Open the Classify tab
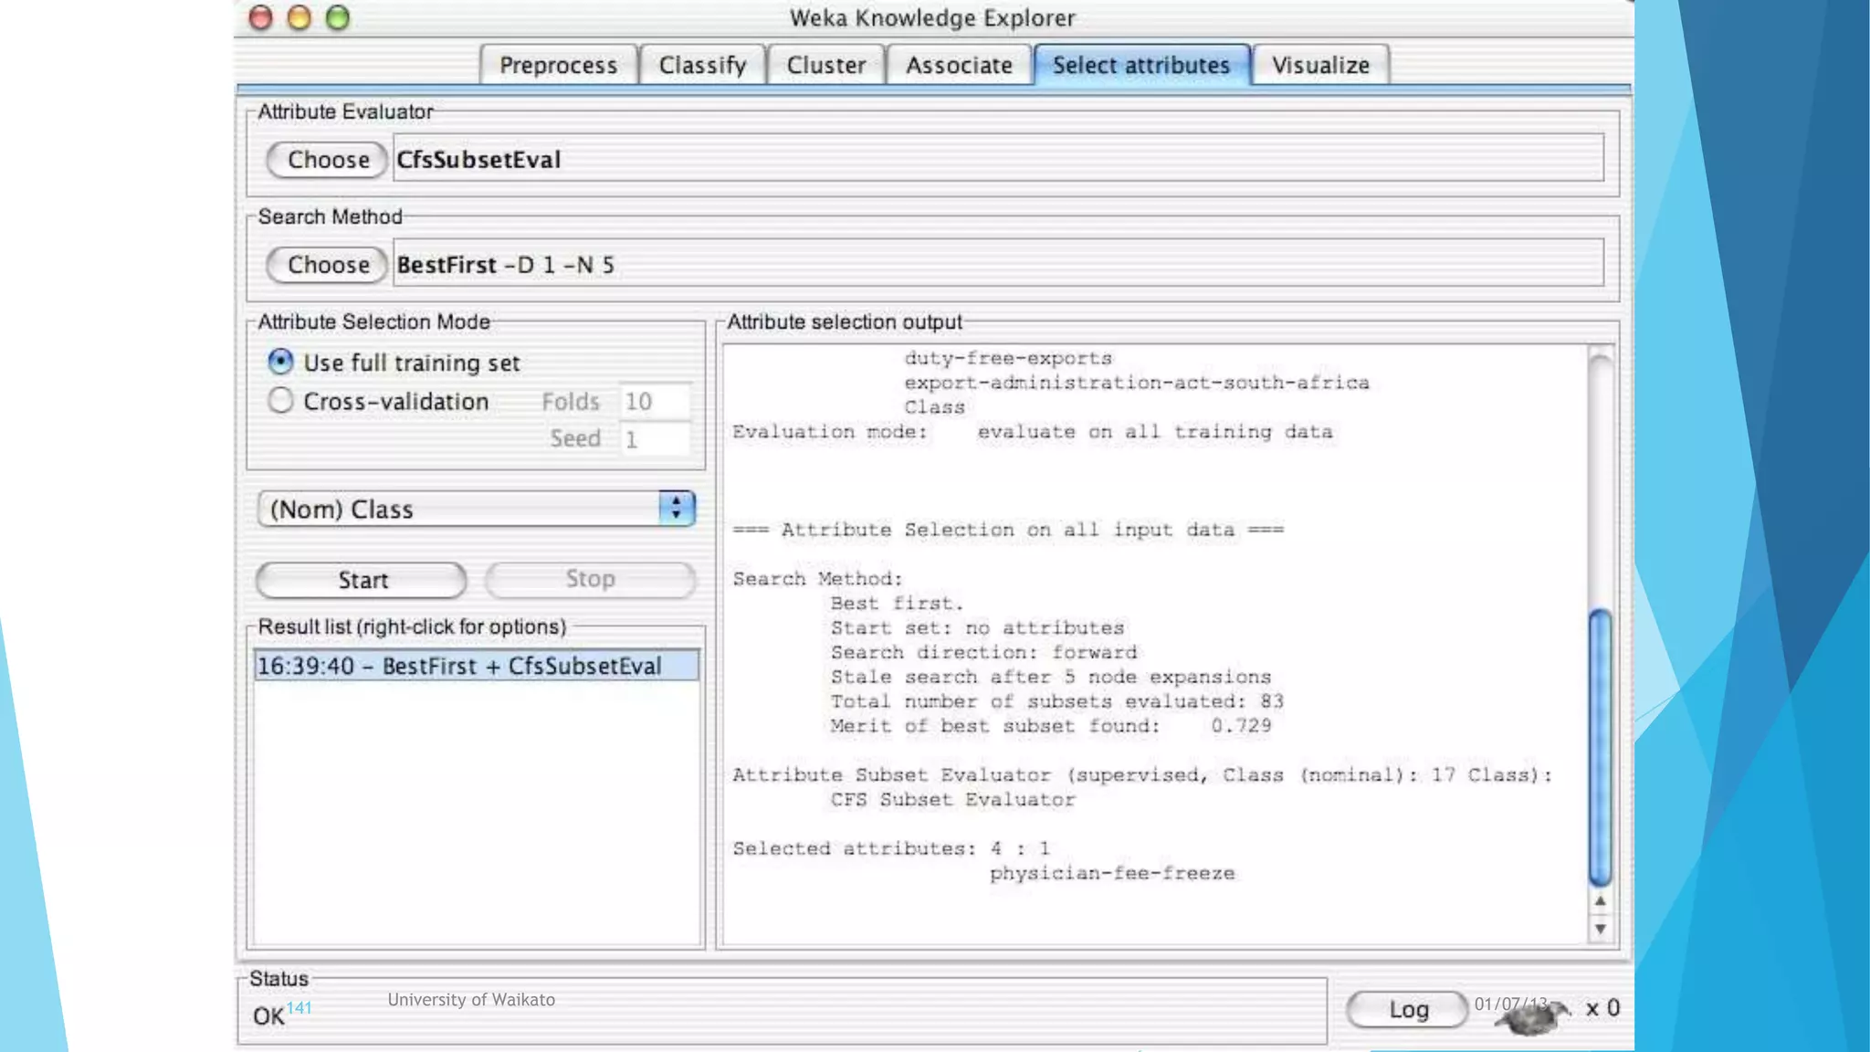1870x1052 pixels. [702, 66]
